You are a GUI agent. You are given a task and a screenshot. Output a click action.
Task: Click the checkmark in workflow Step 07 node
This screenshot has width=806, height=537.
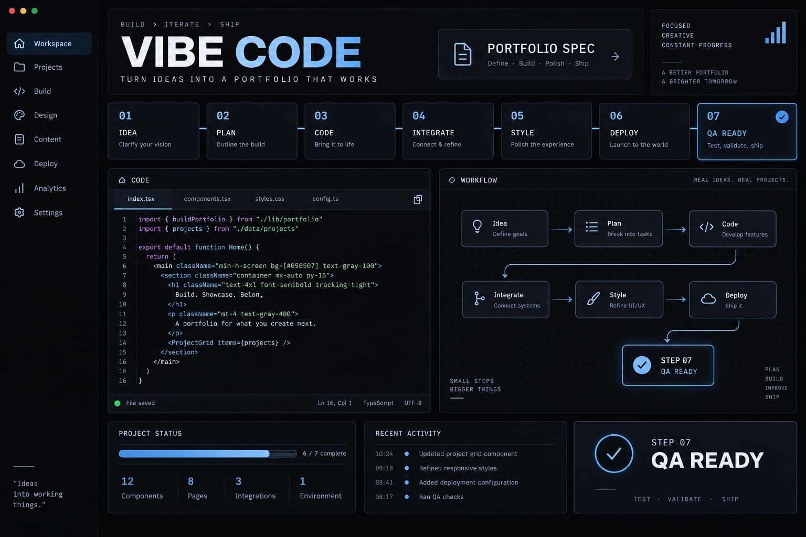coord(642,365)
